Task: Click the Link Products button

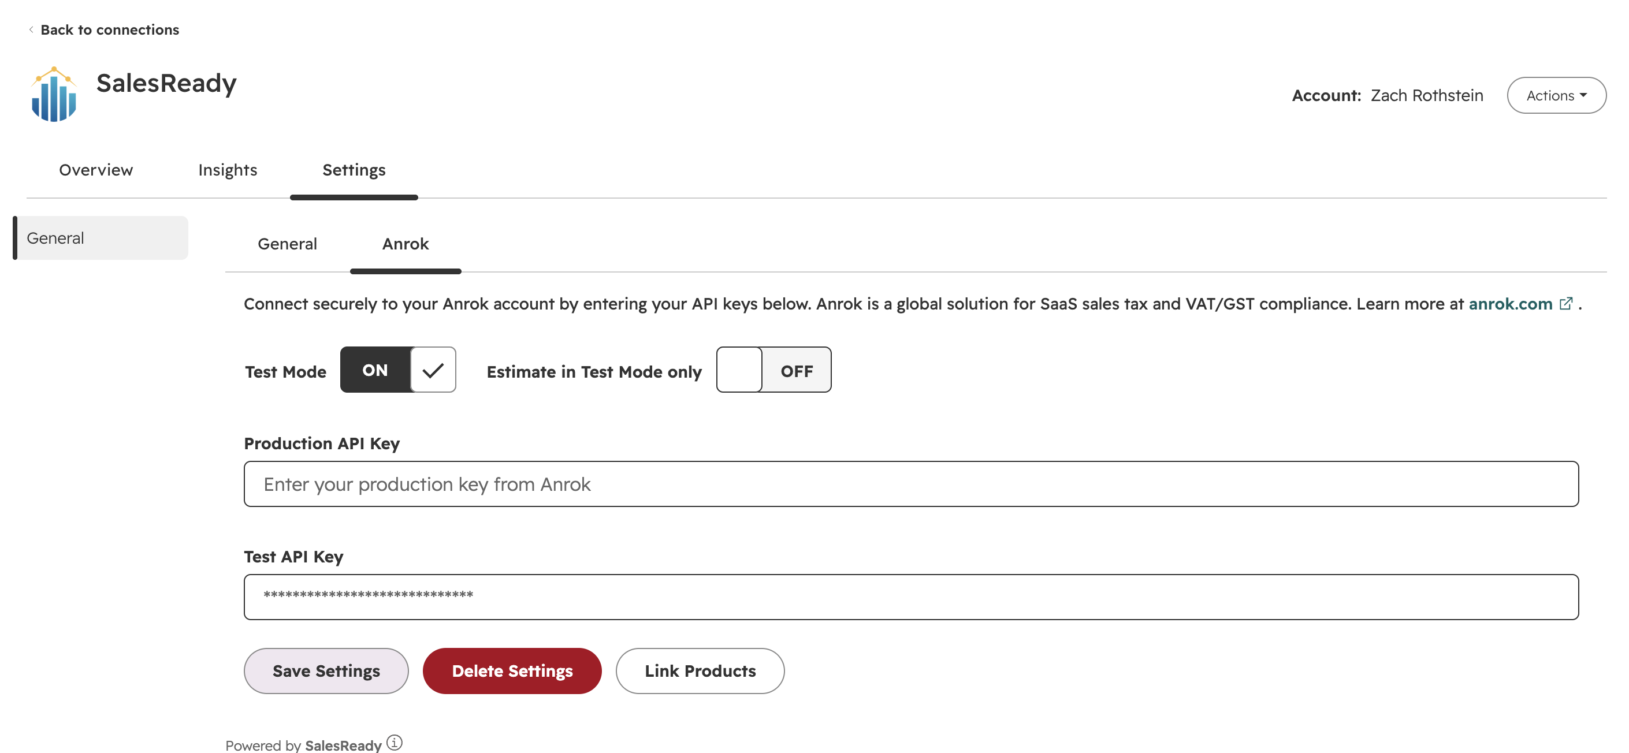Action: (700, 671)
